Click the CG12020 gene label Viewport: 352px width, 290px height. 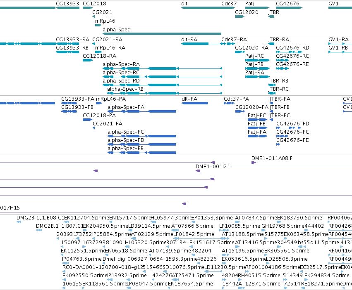pyautogui.click(x=247, y=12)
